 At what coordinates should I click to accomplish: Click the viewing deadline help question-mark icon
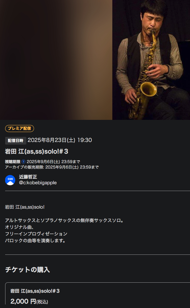point(23,162)
